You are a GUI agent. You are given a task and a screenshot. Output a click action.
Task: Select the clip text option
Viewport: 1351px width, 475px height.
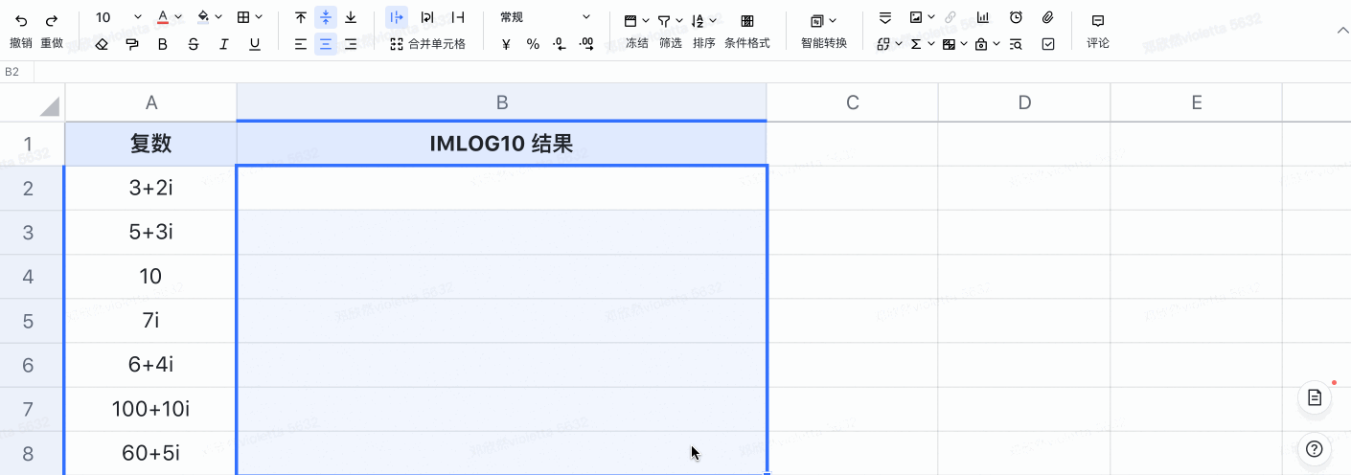coord(458,17)
